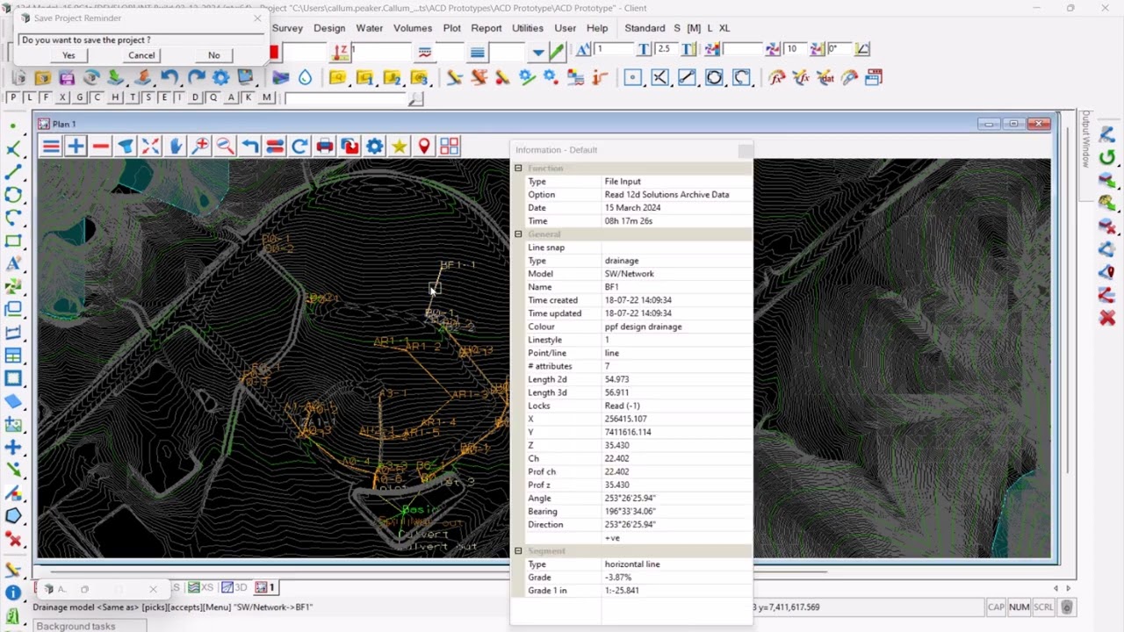This screenshot has height=632, width=1124.
Task: Click the red minus remove-model icon in Plan 1
Action: [101, 147]
